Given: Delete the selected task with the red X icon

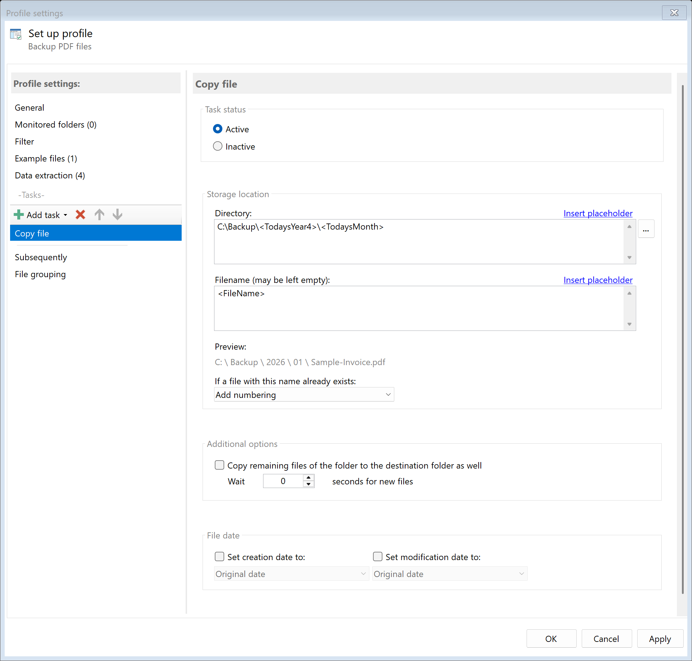Looking at the screenshot, I should (80, 214).
